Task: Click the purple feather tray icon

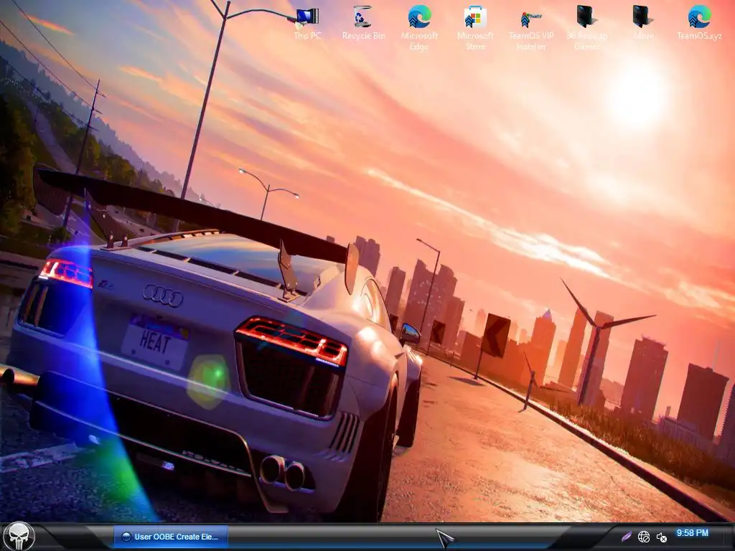Action: pos(626,537)
